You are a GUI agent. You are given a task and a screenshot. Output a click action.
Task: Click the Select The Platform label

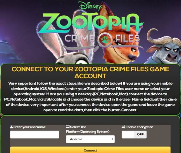click(88, 129)
